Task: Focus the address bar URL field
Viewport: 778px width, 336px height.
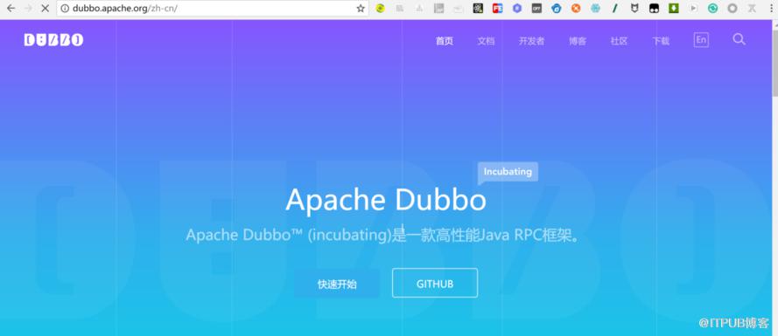Action: (x=214, y=9)
